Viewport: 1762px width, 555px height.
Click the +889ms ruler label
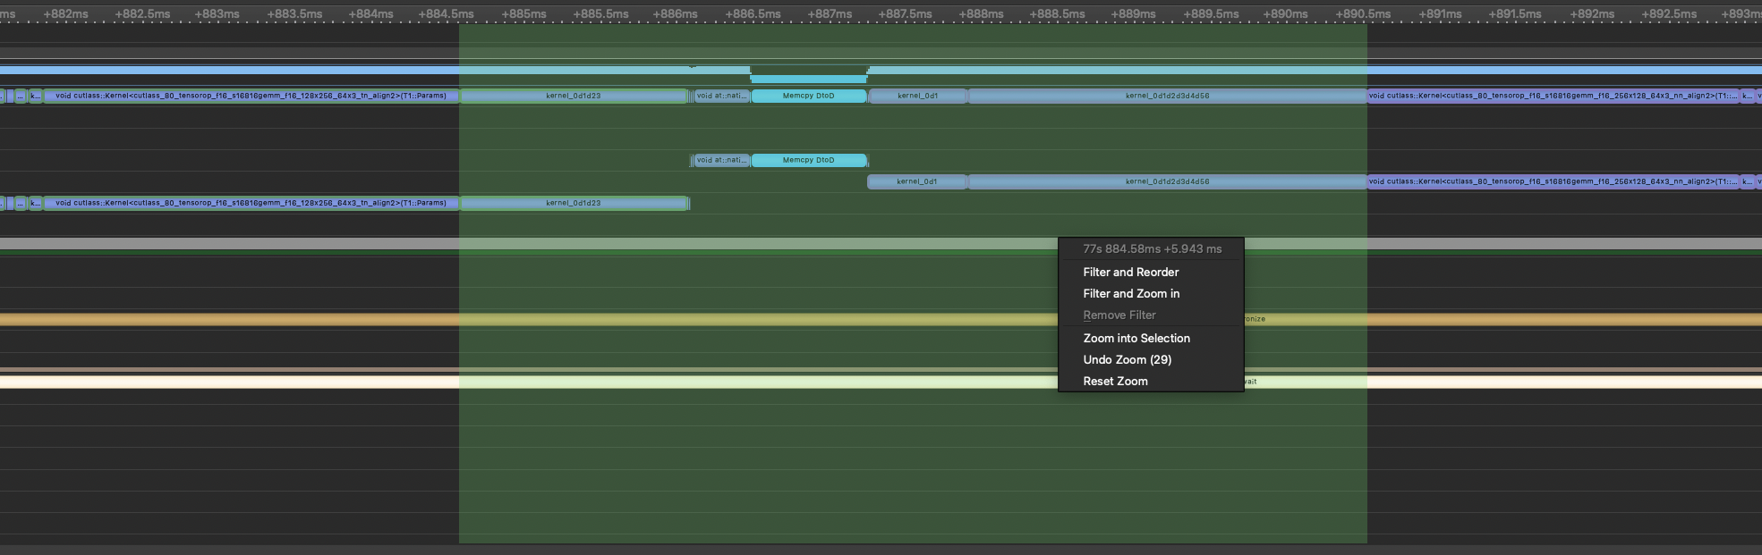point(1133,14)
